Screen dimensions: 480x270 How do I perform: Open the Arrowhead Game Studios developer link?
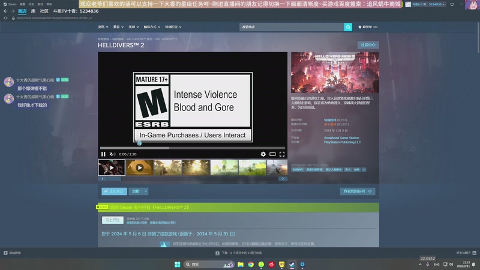(341, 138)
